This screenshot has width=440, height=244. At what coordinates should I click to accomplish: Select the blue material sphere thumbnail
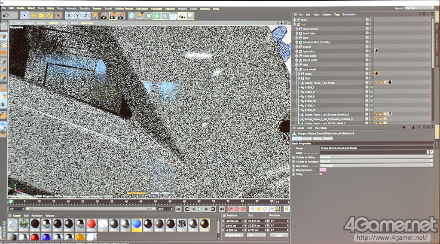[137, 223]
